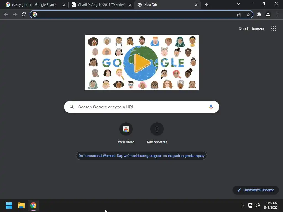The image size is (283, 212).
Task: Click the Chrome icon in the taskbar
Action: pos(33,205)
